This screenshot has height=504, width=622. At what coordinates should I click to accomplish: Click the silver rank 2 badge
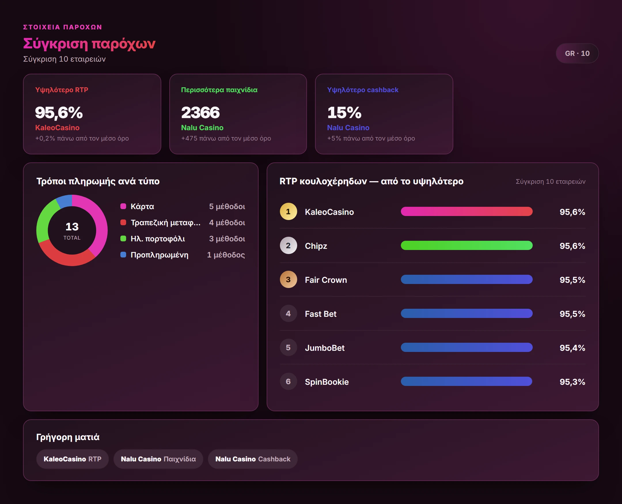tap(288, 246)
